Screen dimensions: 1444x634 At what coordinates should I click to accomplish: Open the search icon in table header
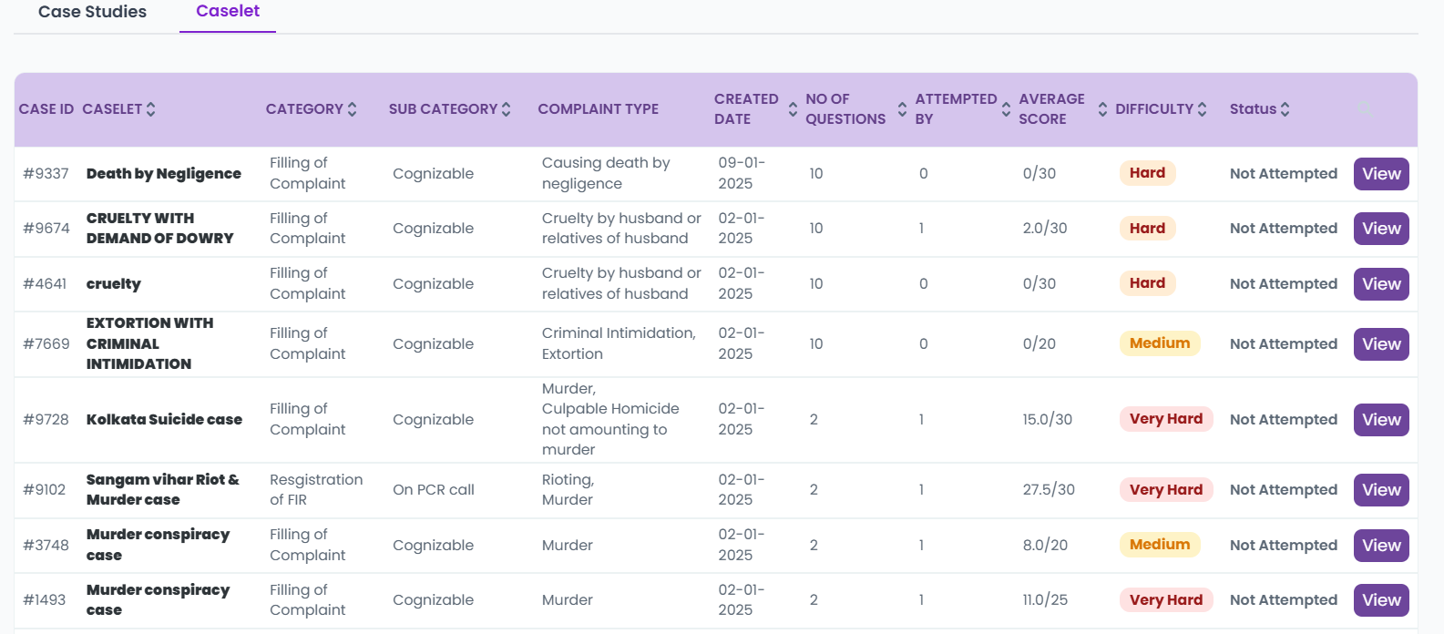pyautogui.click(x=1366, y=109)
